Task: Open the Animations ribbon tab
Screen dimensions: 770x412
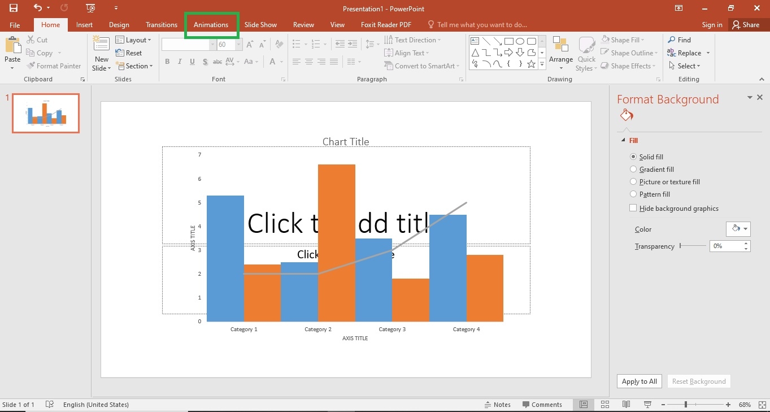Action: coord(211,25)
